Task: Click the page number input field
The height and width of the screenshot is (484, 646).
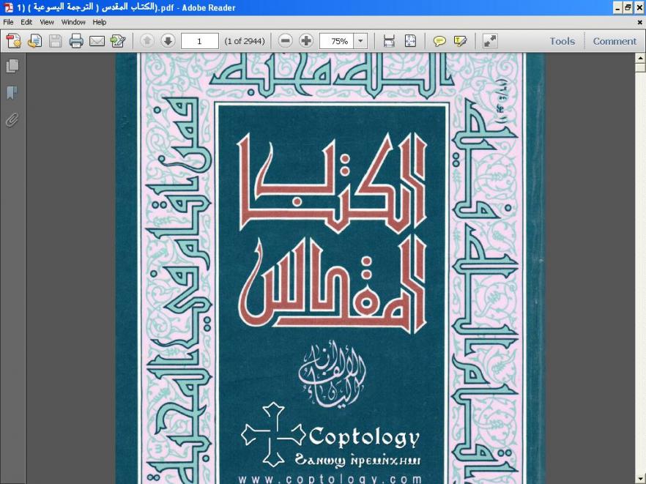Action: 200,41
